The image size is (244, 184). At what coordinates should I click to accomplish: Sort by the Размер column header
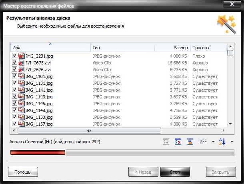[x=172, y=47]
